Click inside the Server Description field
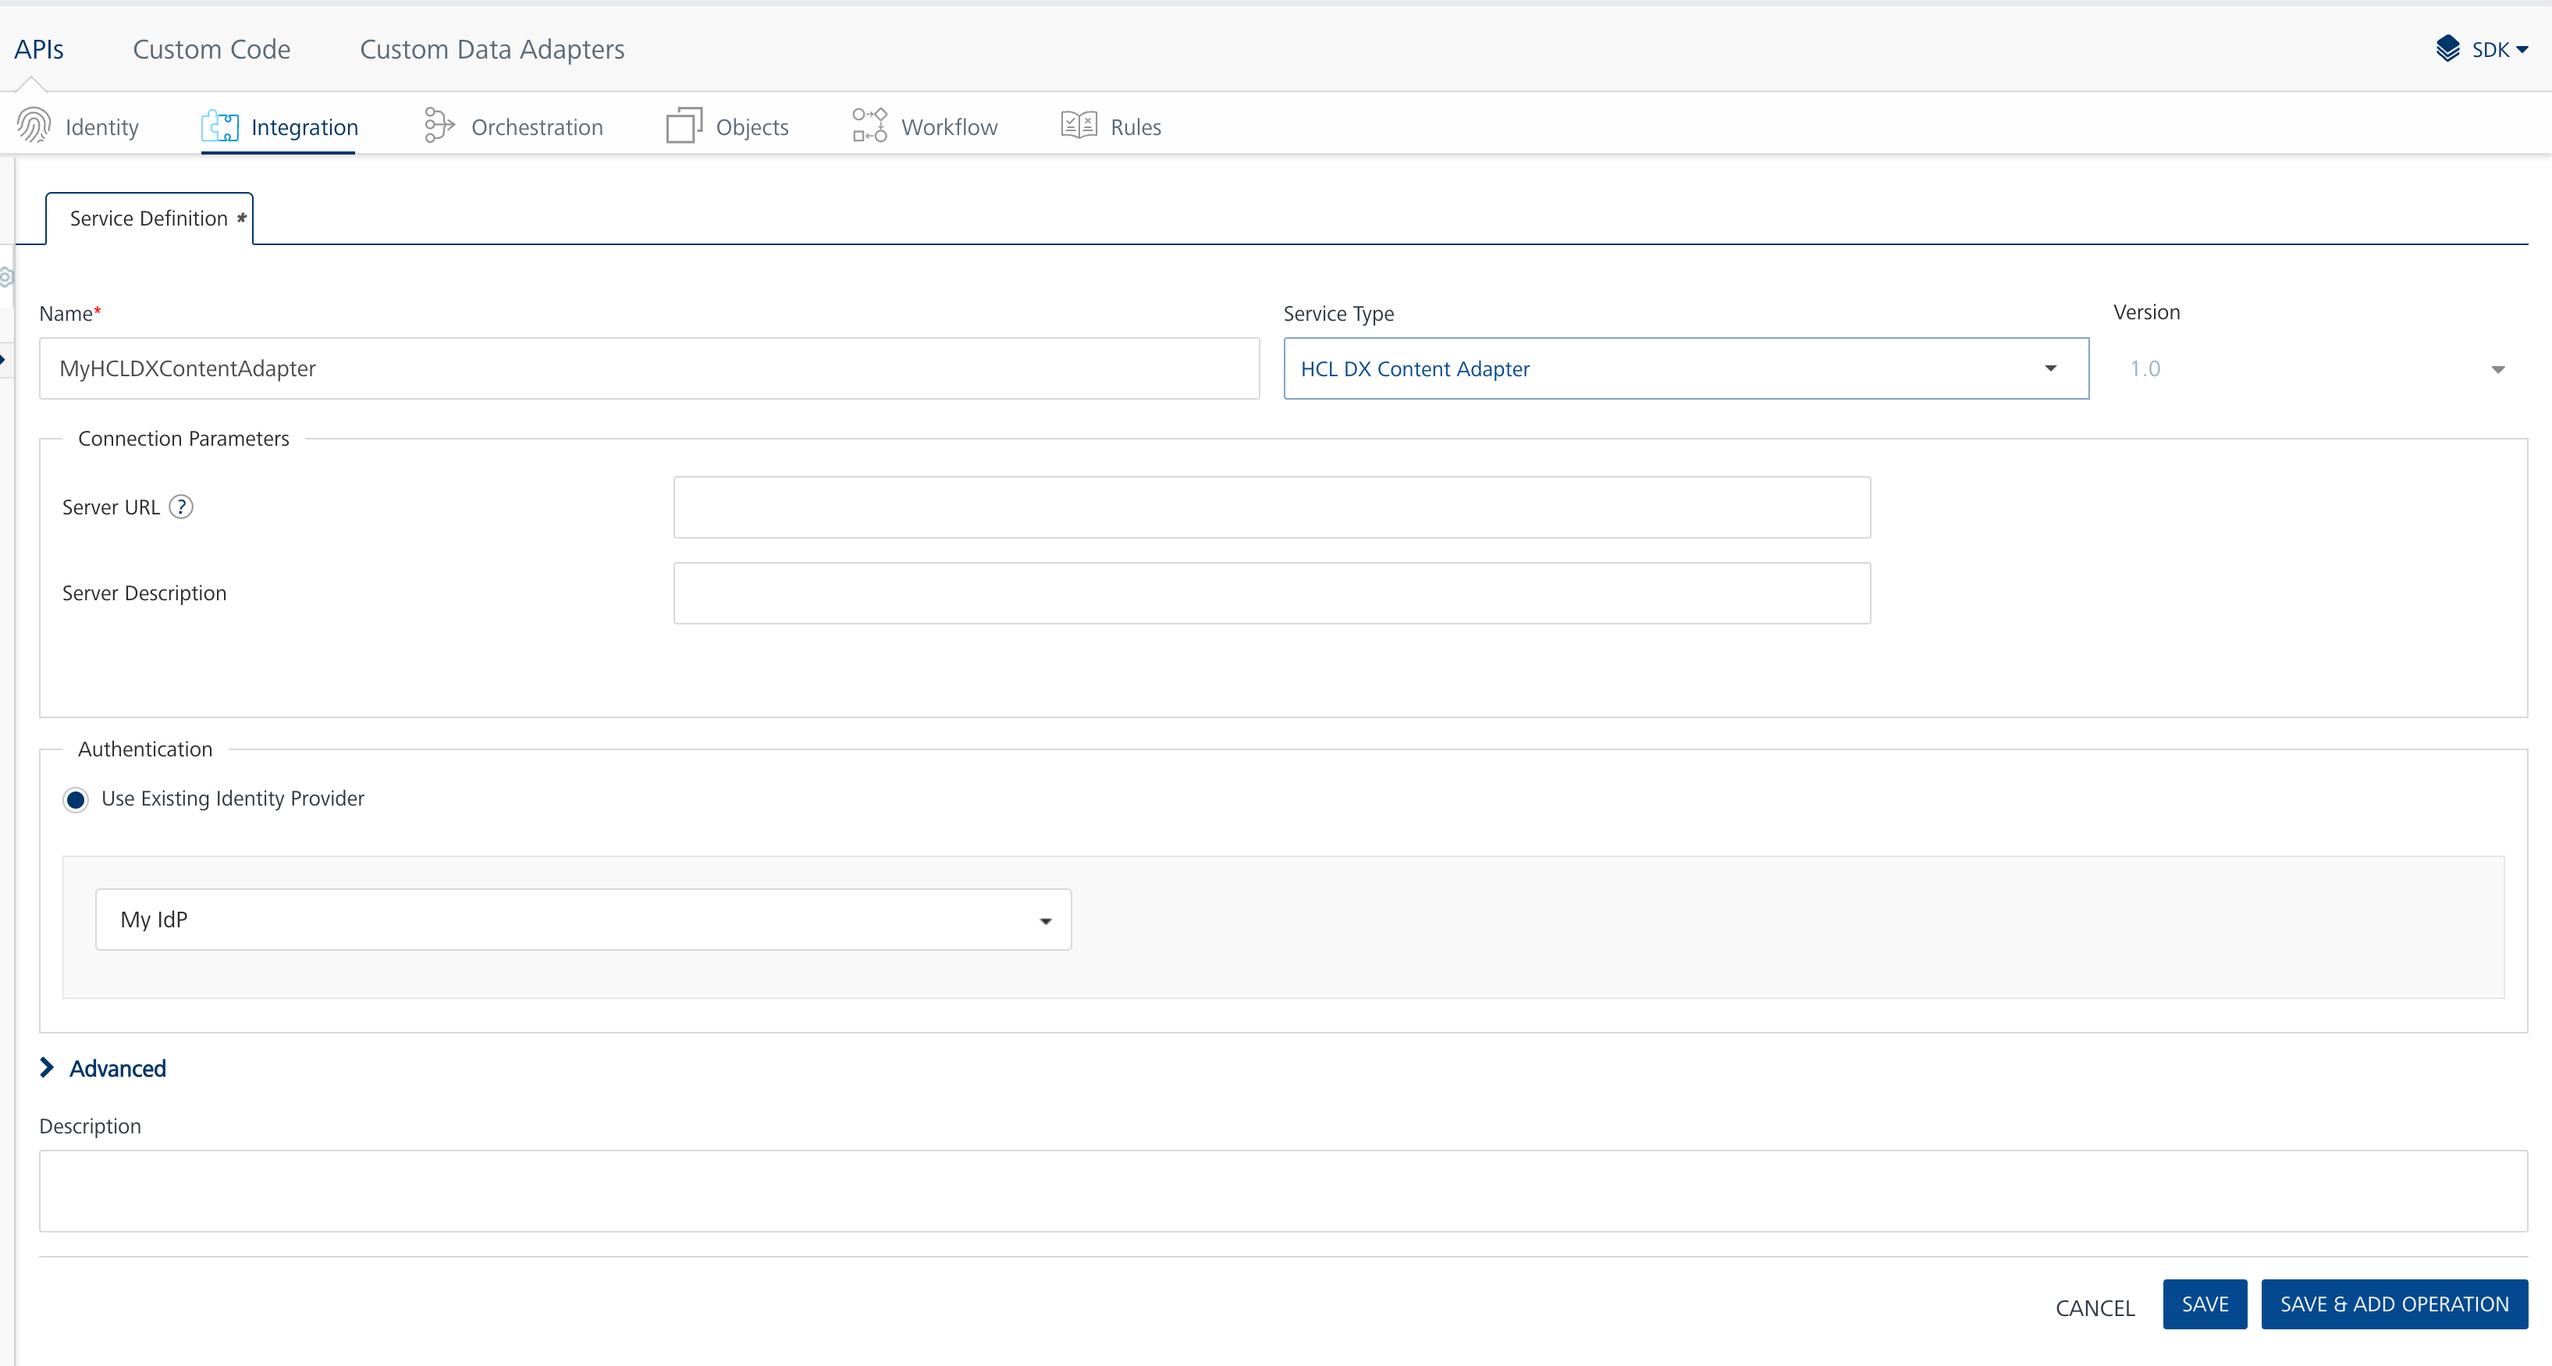 tap(1271, 592)
